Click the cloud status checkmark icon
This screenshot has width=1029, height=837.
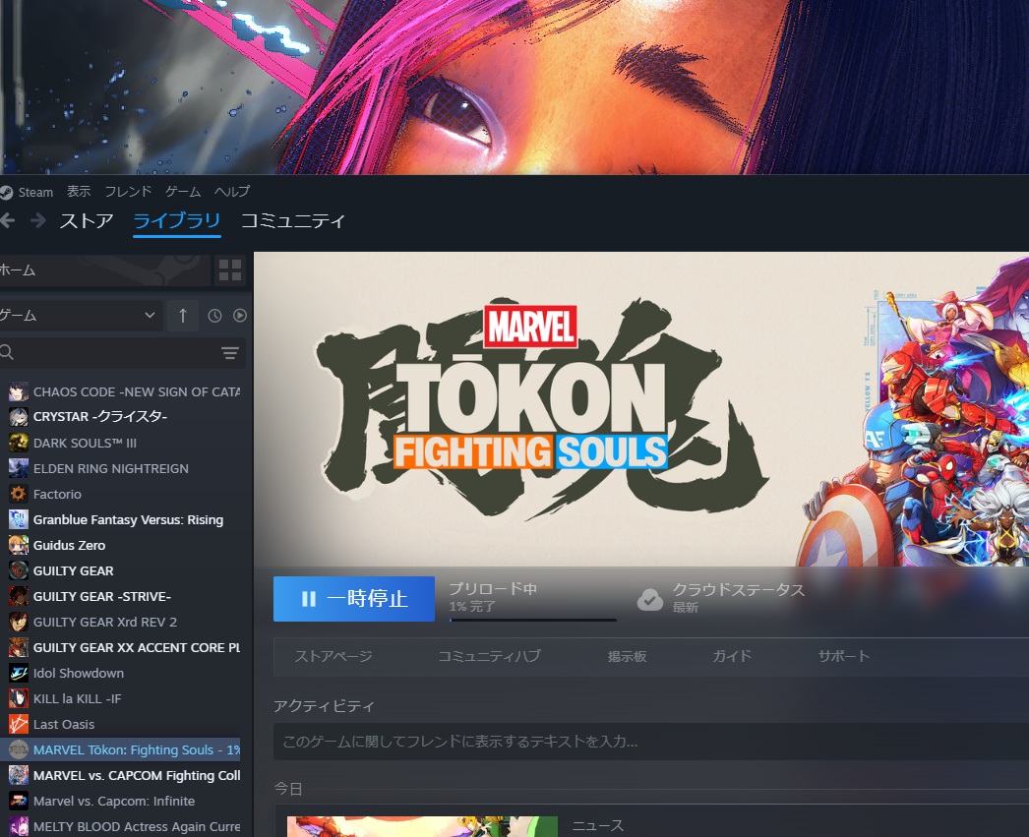649,599
